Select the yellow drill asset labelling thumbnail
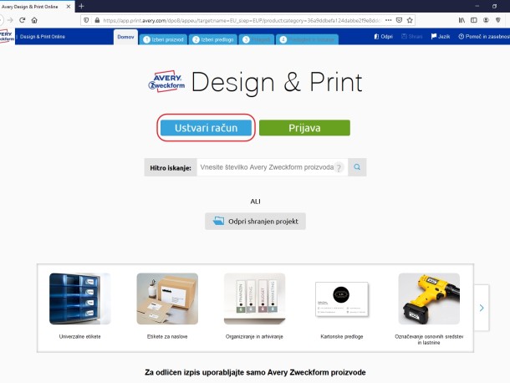This screenshot has width=510, height=383. [429, 299]
